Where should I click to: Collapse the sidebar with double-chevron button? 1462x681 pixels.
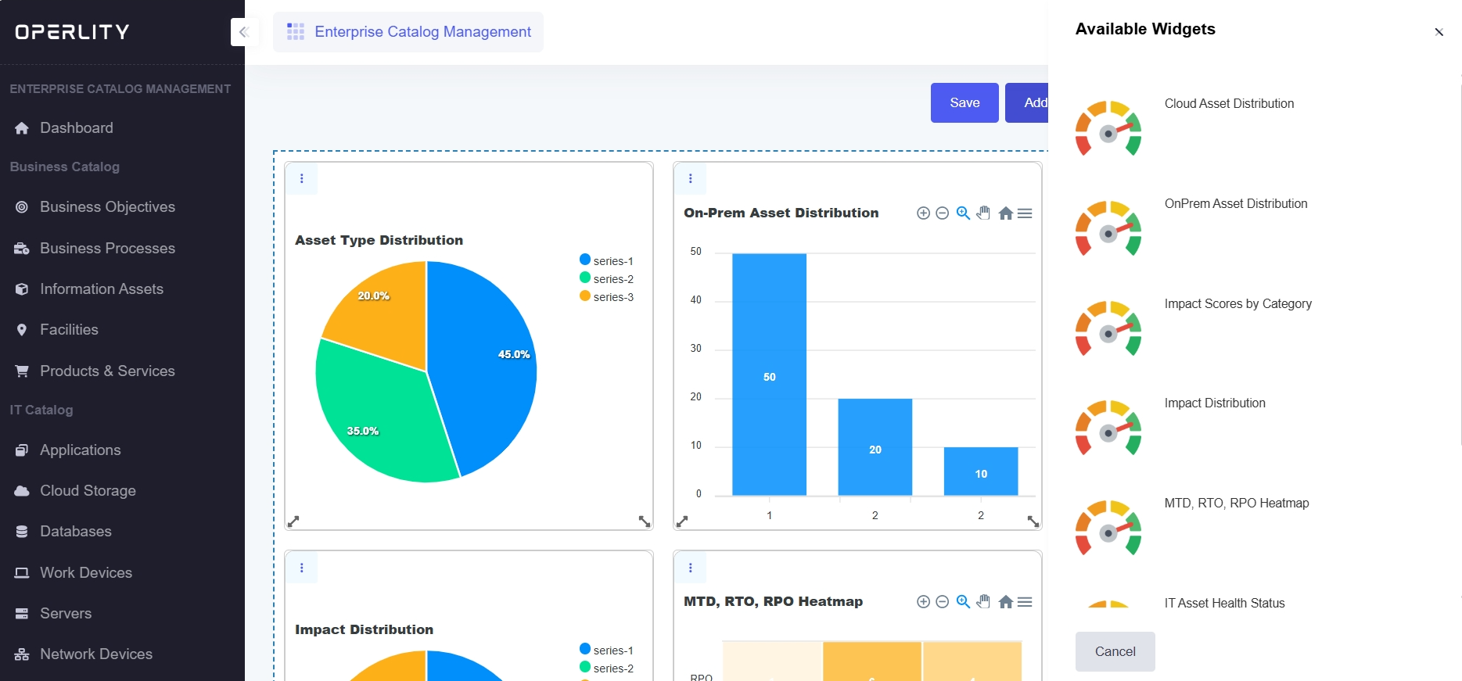pyautogui.click(x=243, y=32)
